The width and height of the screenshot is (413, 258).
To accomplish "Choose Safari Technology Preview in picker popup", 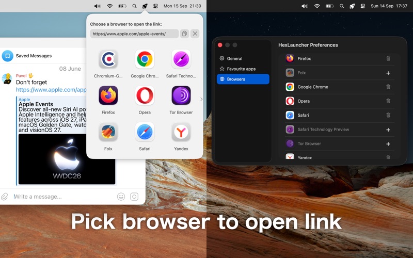I will tap(181, 59).
